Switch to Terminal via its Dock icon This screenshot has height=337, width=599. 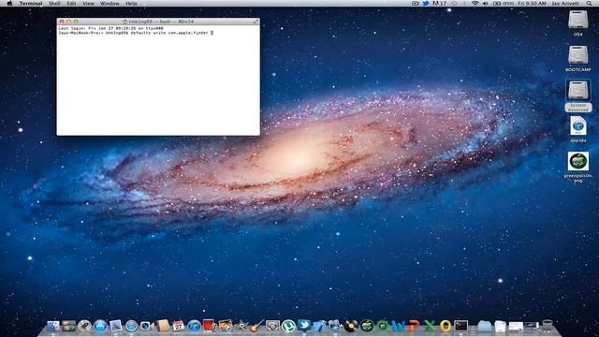pos(460,326)
